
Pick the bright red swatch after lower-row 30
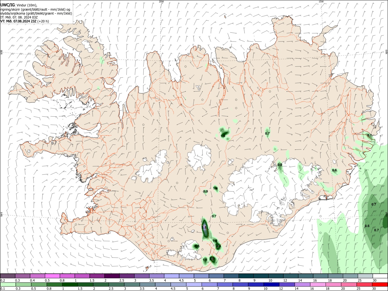380,285
